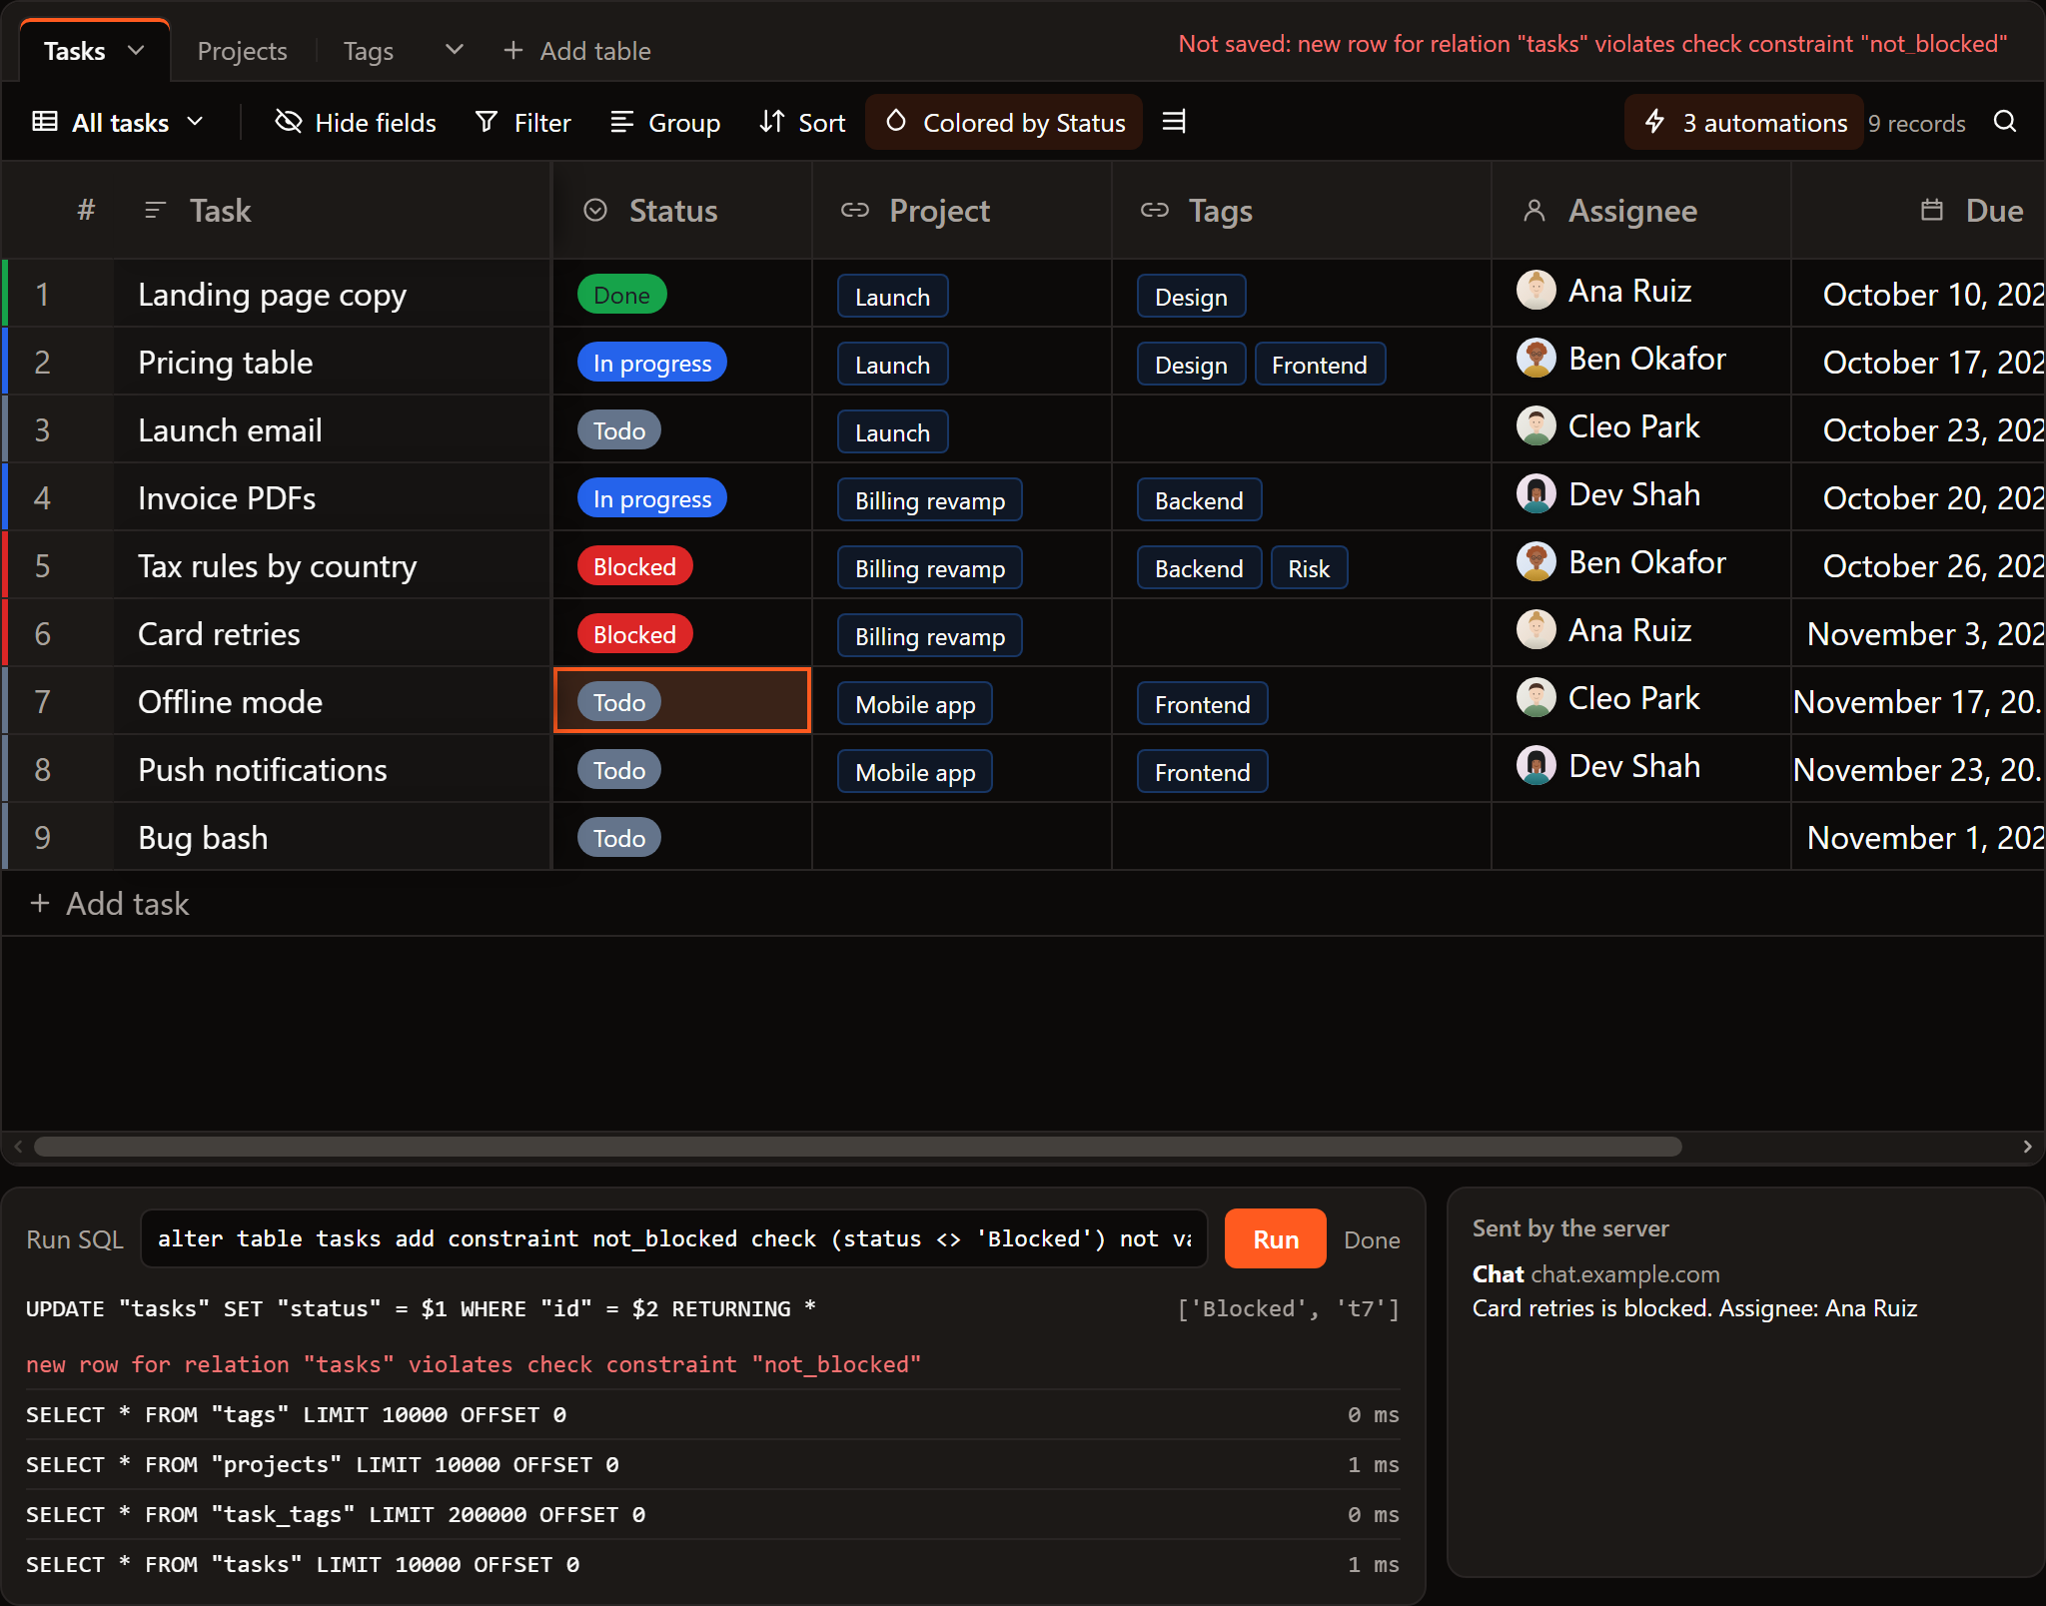Toggle Colored by Status coloring
Viewport: 2046px width, 1606px height.
pos(1004,122)
